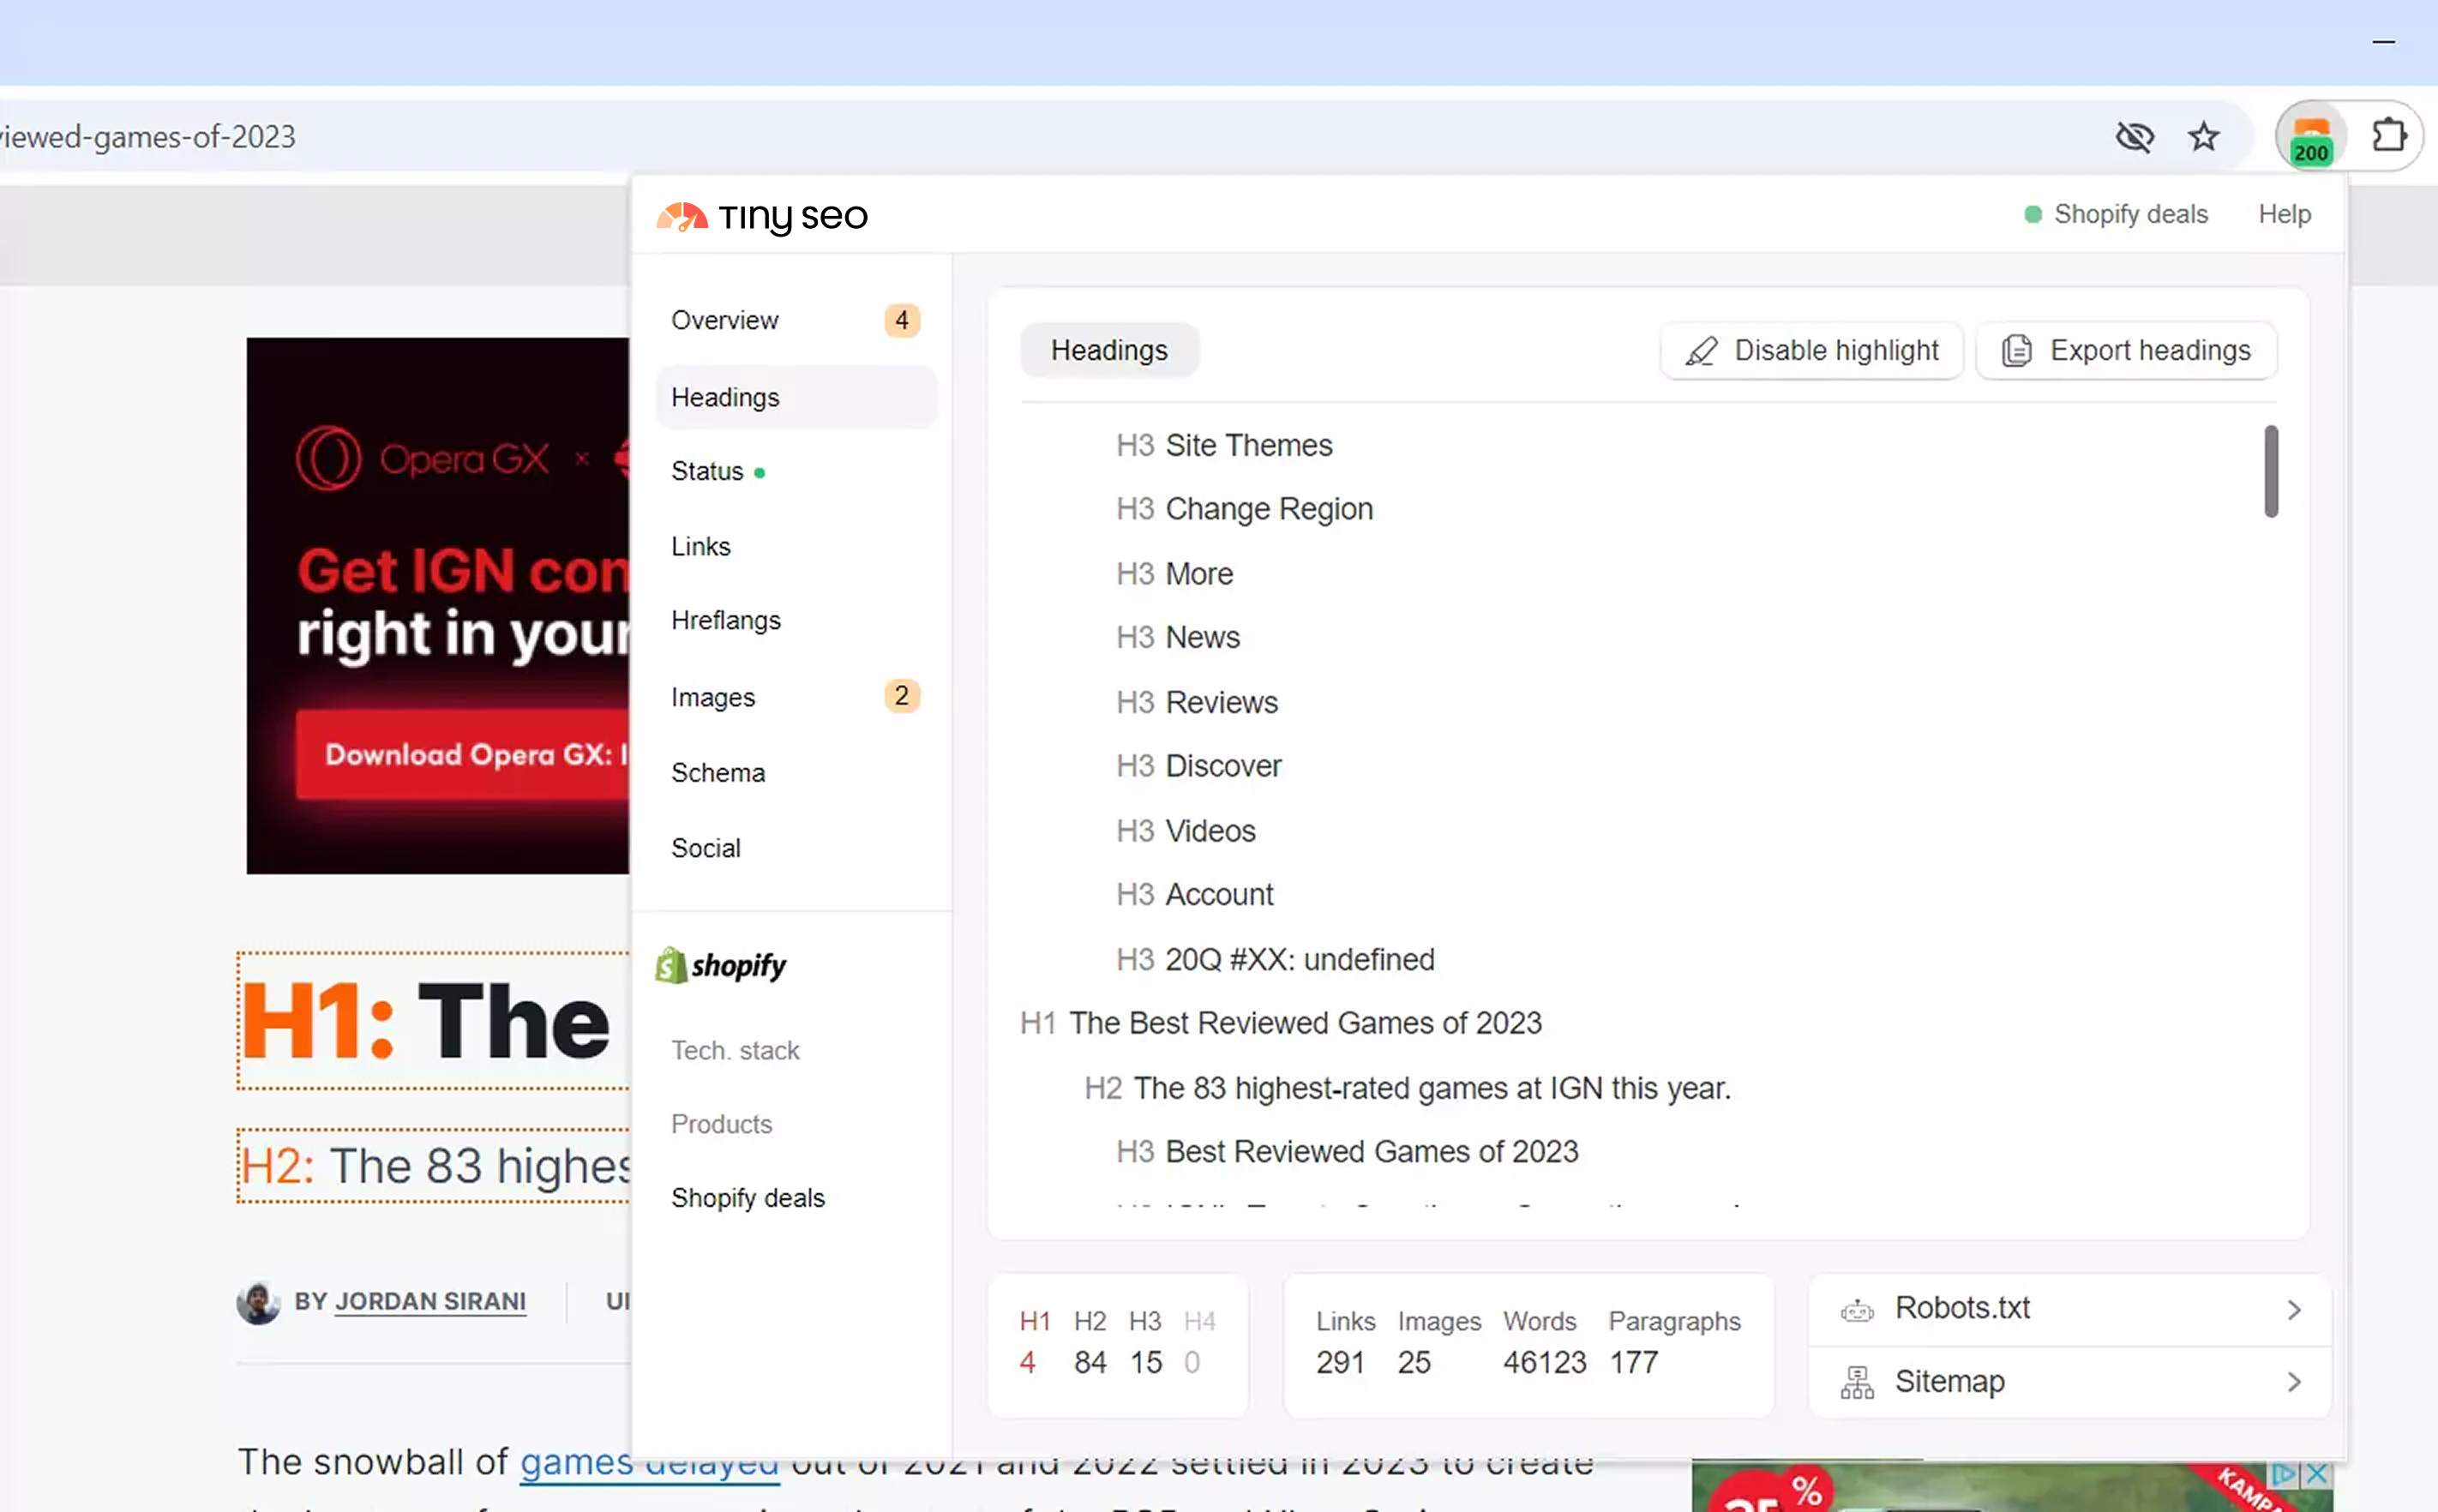Open Sitemap
The width and height of the screenshot is (2438, 1512).
tap(2070, 1382)
